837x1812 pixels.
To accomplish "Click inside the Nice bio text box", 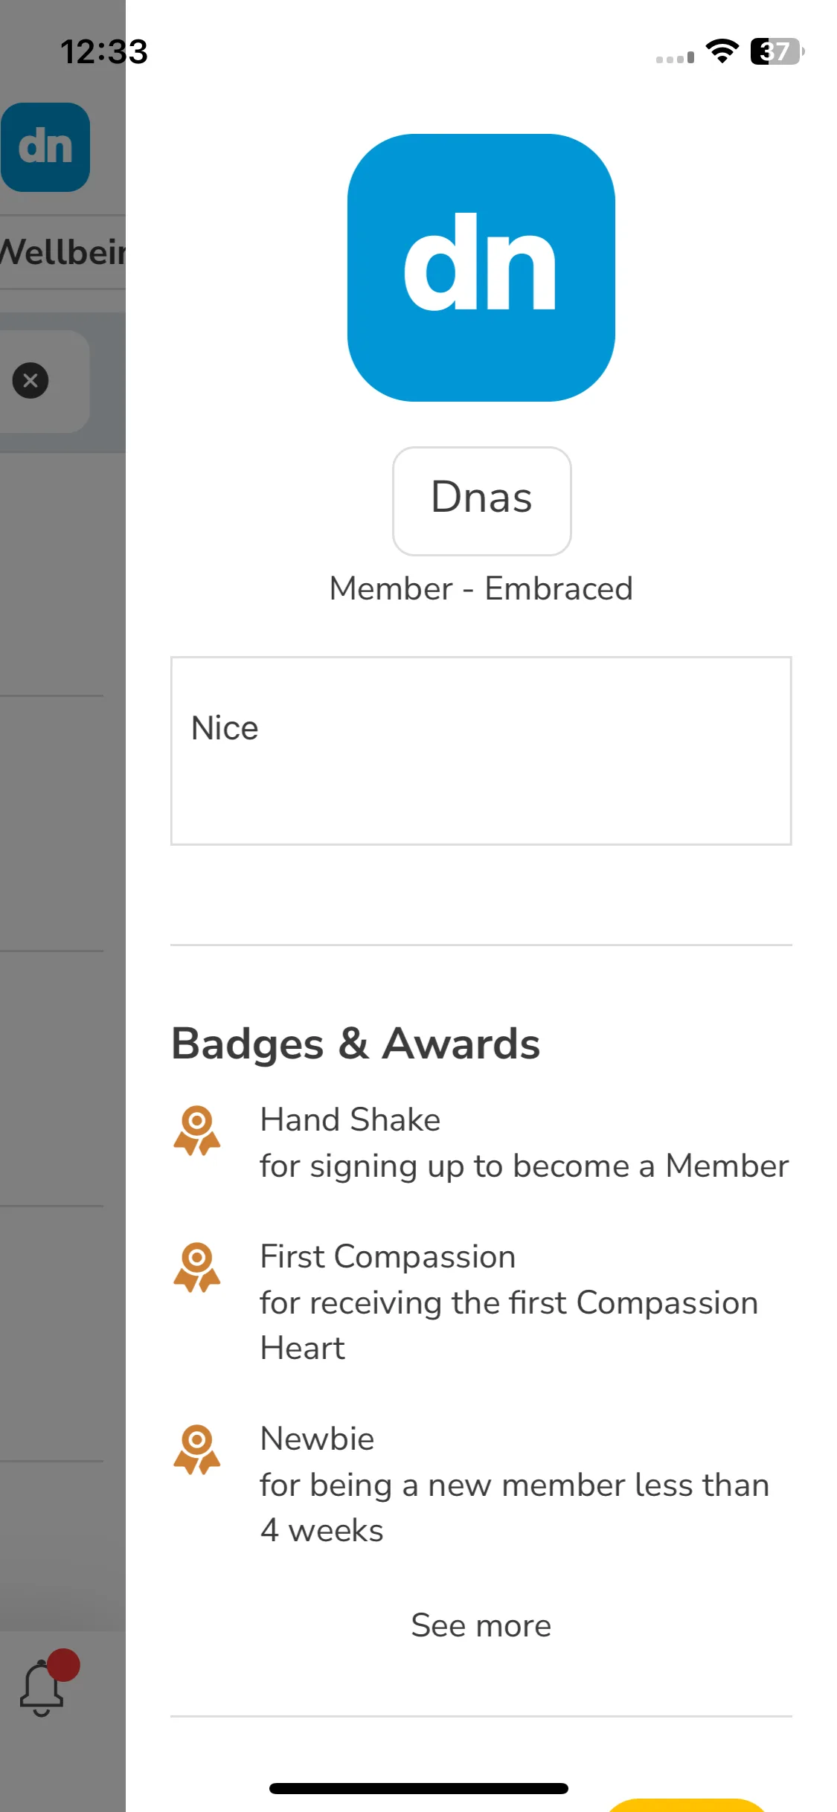I will click(x=481, y=751).
